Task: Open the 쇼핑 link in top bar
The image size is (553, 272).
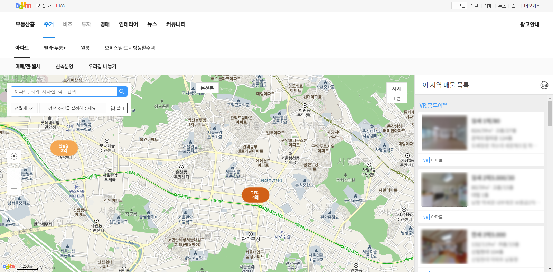Action: click(515, 6)
